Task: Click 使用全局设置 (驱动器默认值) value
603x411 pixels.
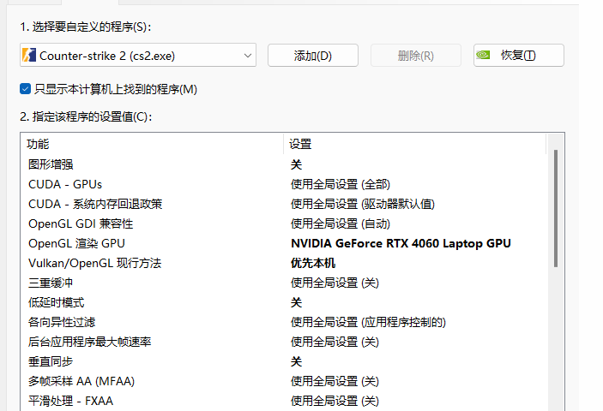Action: [x=363, y=204]
